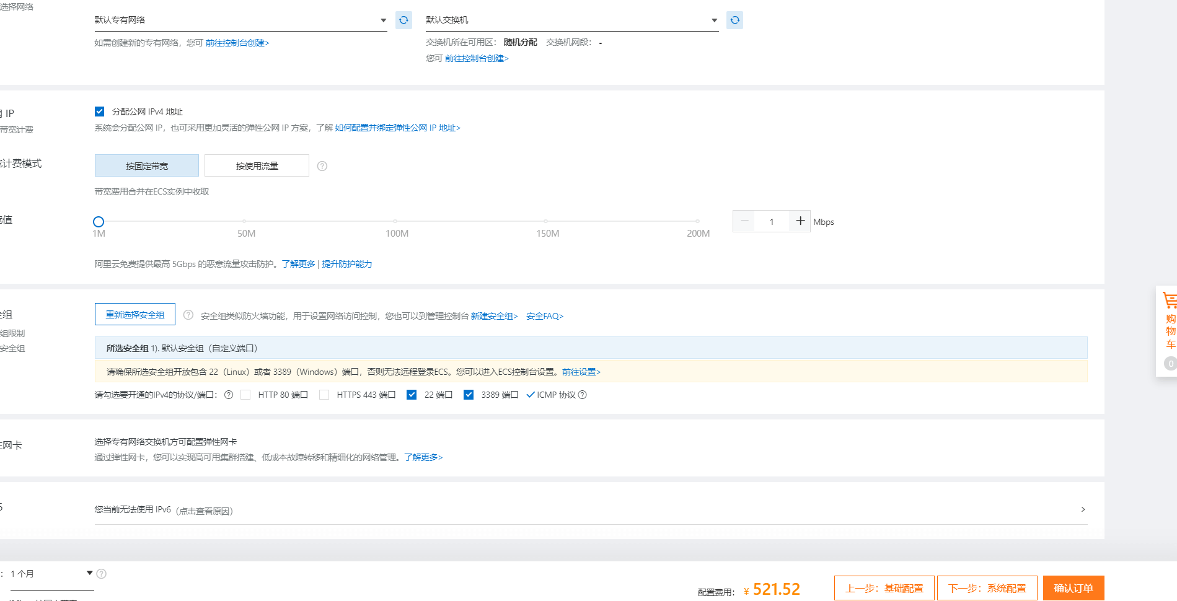Click help icon beside 重新选择安全组 button

coord(188,315)
